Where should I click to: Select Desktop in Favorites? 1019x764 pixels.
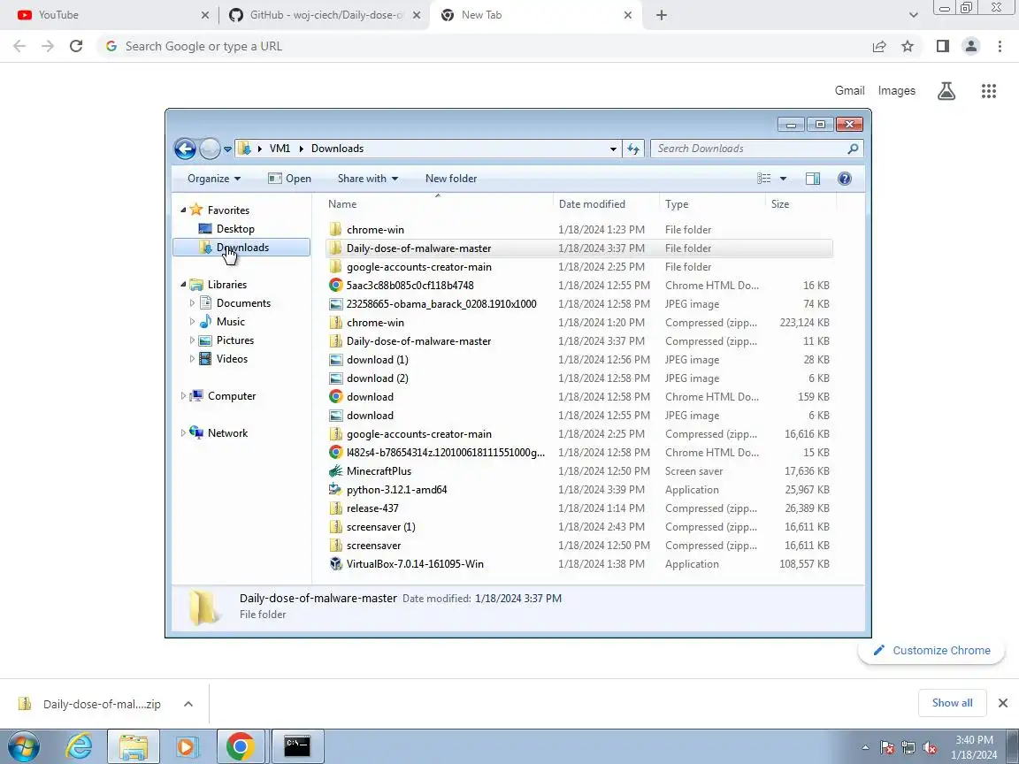point(235,229)
